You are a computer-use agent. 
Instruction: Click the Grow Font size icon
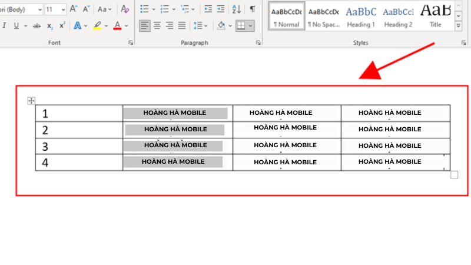(x=74, y=9)
